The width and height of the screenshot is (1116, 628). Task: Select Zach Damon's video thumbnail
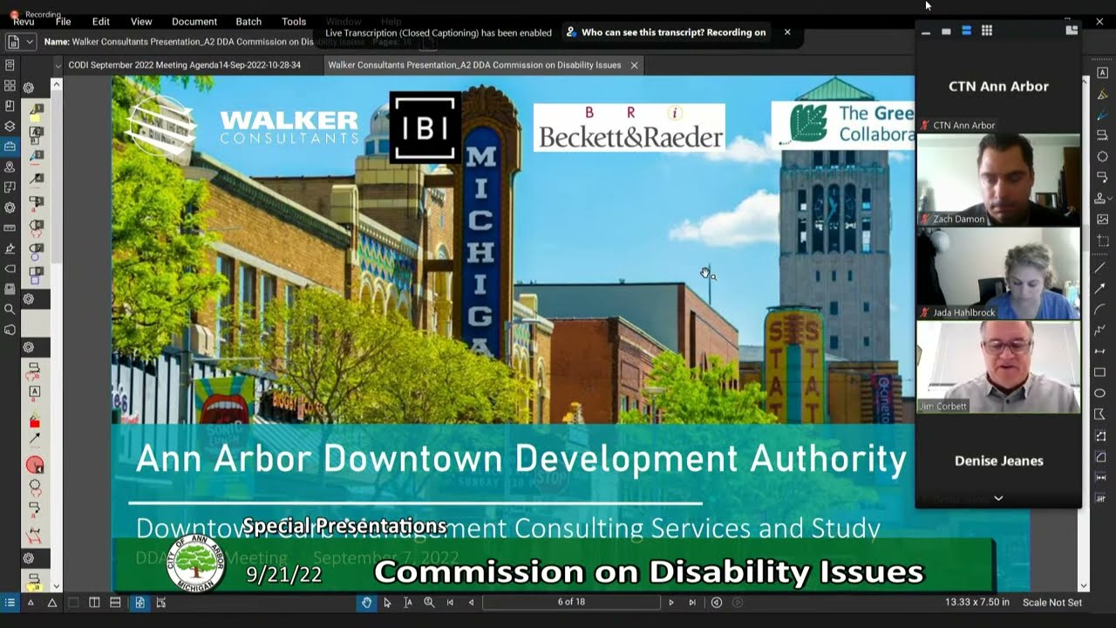(998, 180)
